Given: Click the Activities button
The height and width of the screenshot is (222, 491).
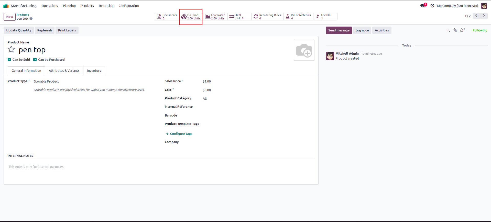Looking at the screenshot, I should [382, 30].
